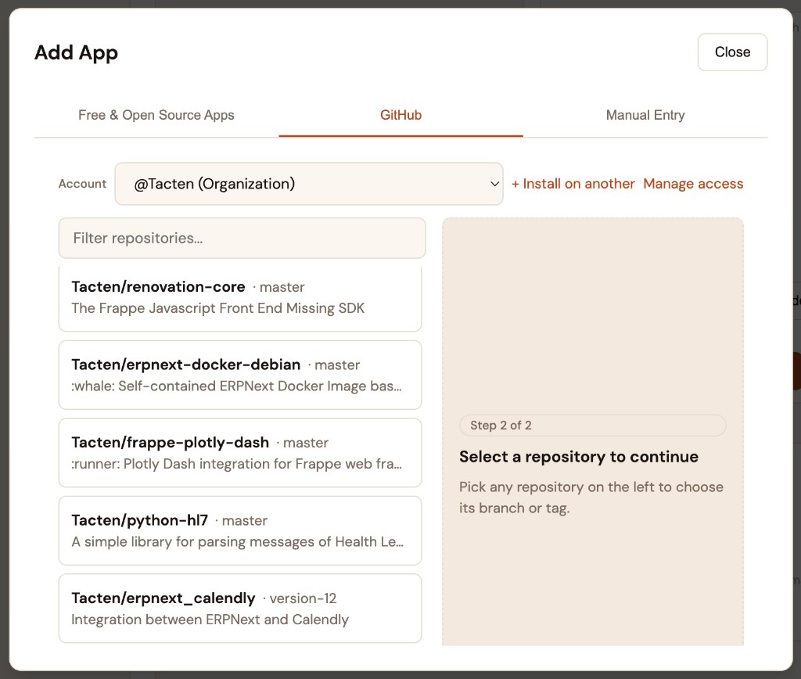The width and height of the screenshot is (801, 679).
Task: Open the Manual Entry tab
Action: (x=645, y=115)
